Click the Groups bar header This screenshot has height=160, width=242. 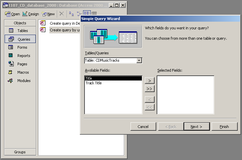point(20,152)
